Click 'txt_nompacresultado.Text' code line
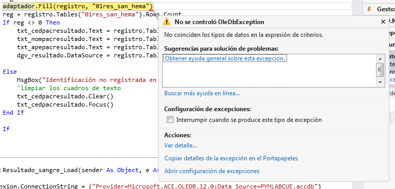Screen dimensions: 395x189 87,39
